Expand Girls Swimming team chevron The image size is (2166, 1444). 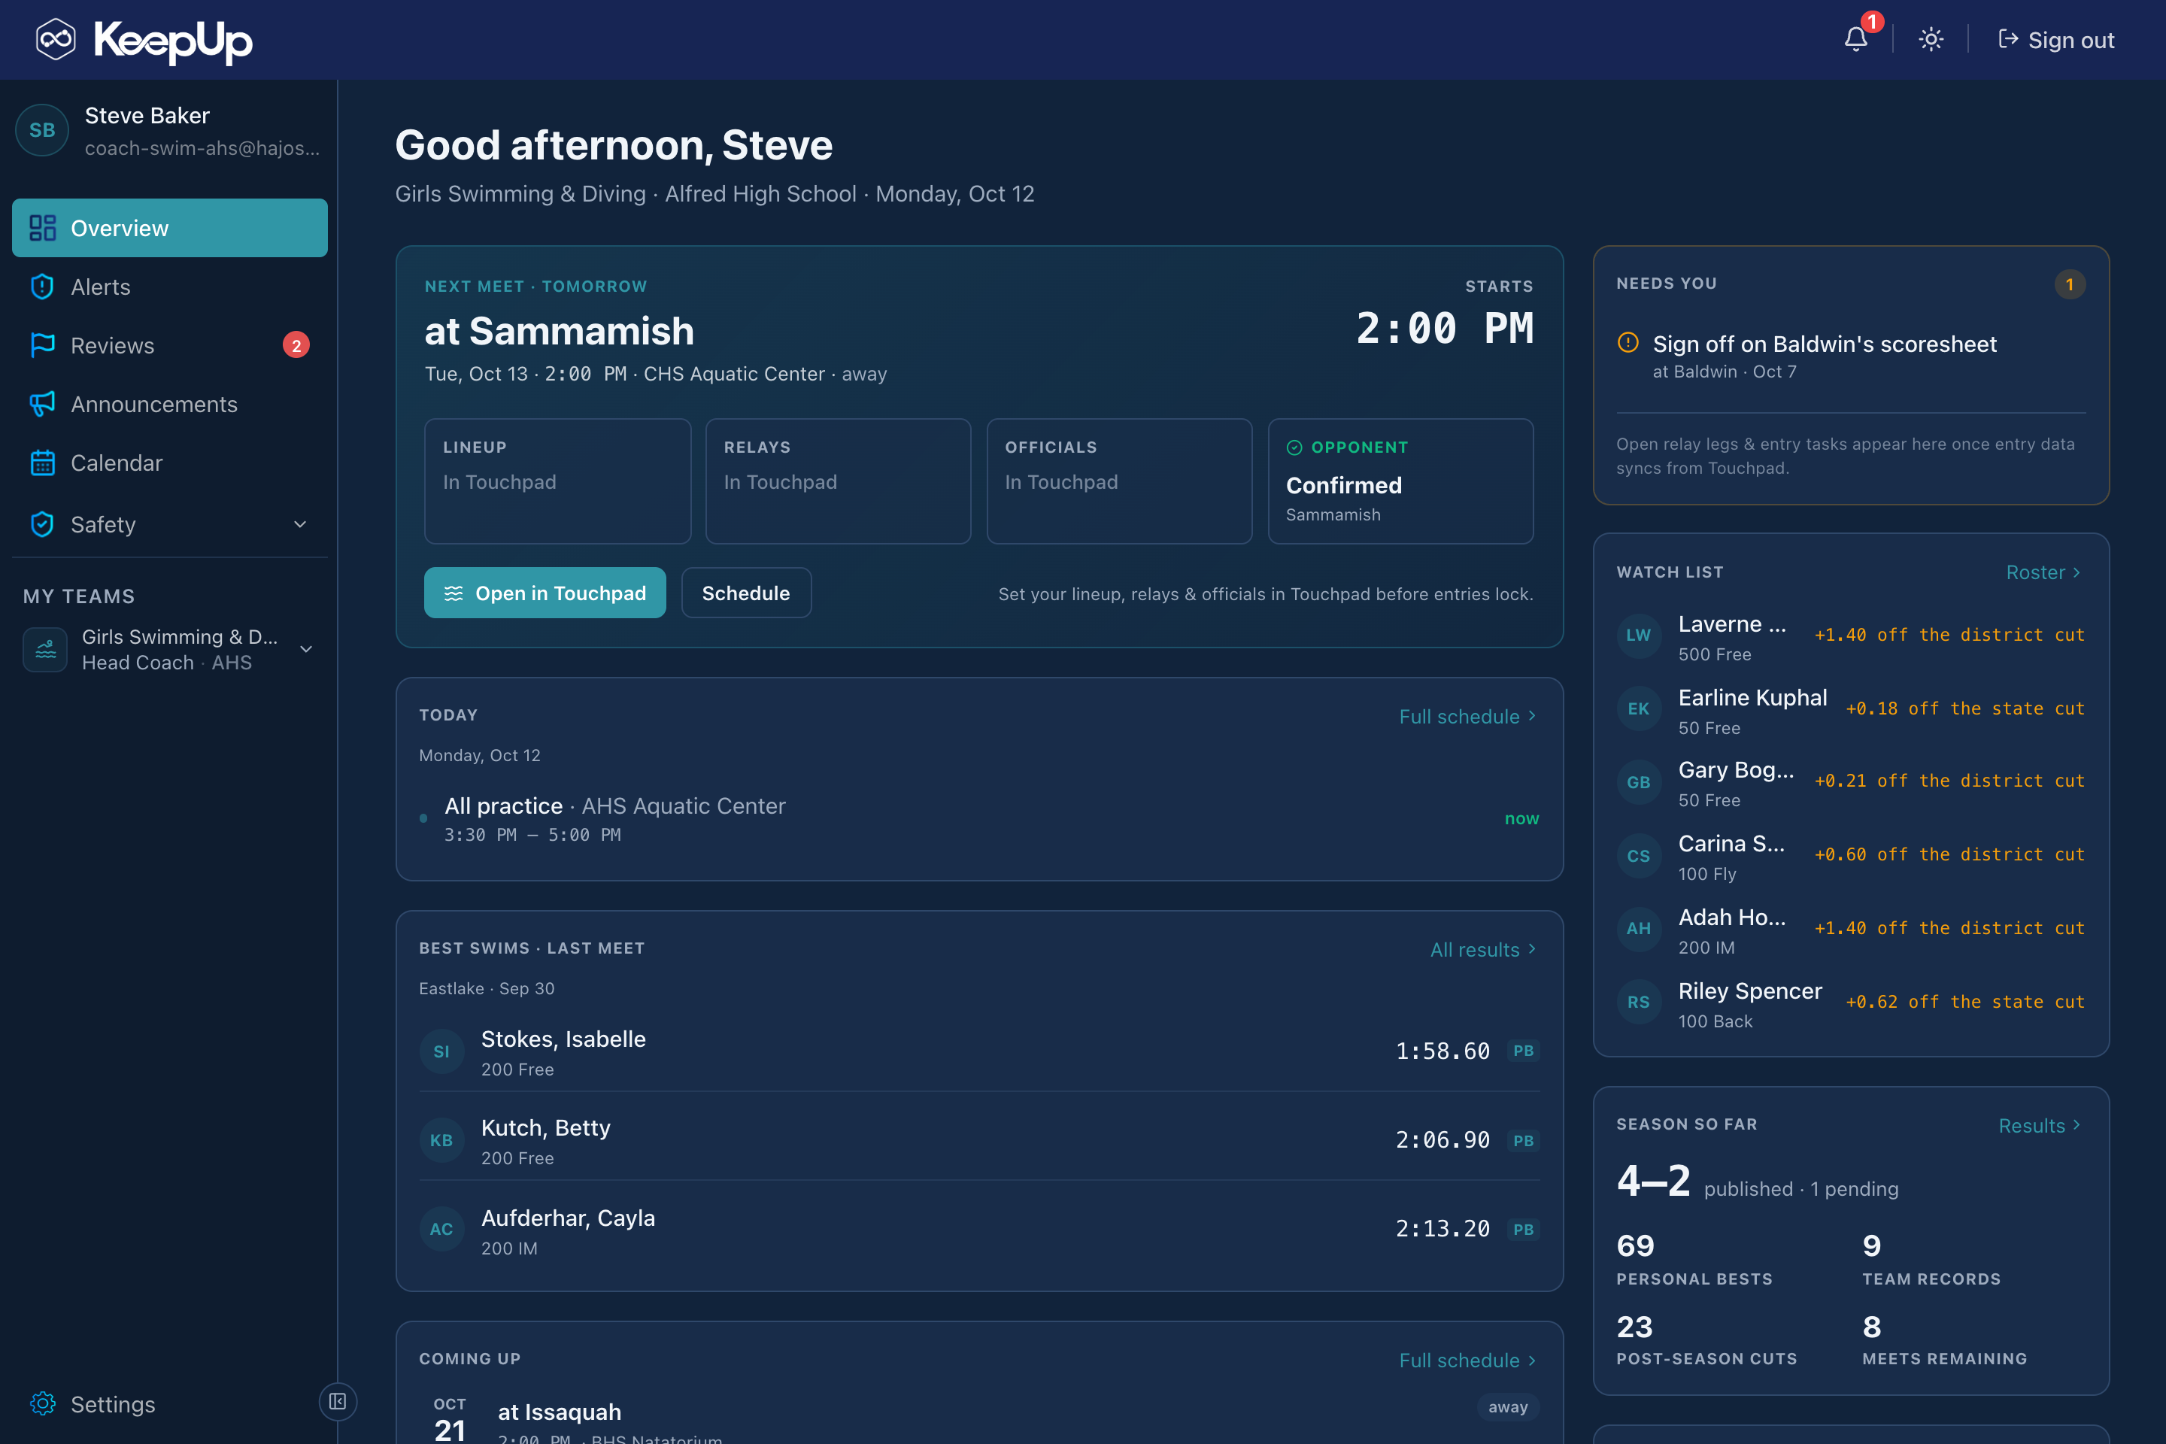click(306, 649)
